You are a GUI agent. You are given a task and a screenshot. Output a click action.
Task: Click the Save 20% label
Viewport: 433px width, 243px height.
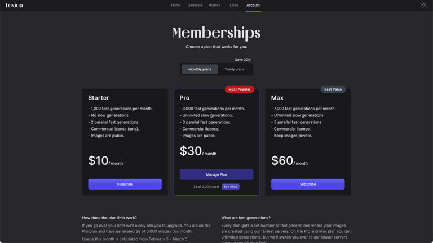243,60
